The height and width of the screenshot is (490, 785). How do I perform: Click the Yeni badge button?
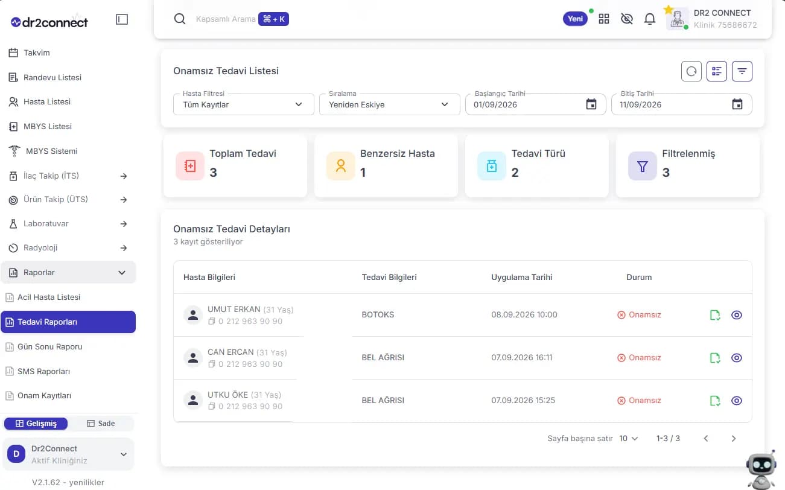575,19
